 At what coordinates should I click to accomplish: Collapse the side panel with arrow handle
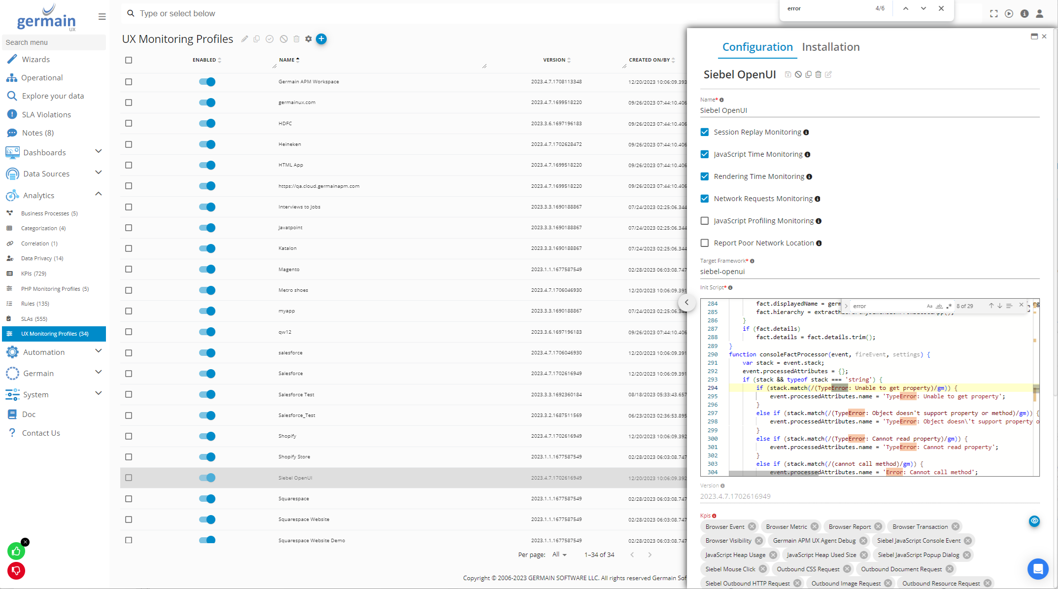(x=686, y=303)
